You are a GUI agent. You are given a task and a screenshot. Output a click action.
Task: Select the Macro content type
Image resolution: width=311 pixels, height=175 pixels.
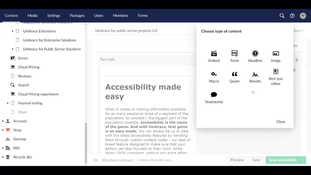pos(214,77)
